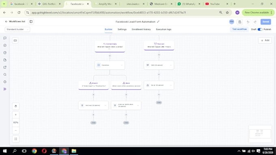Open Opera browser from taskbar
Viewport: 276px width, 155px height.
(x=44, y=151)
